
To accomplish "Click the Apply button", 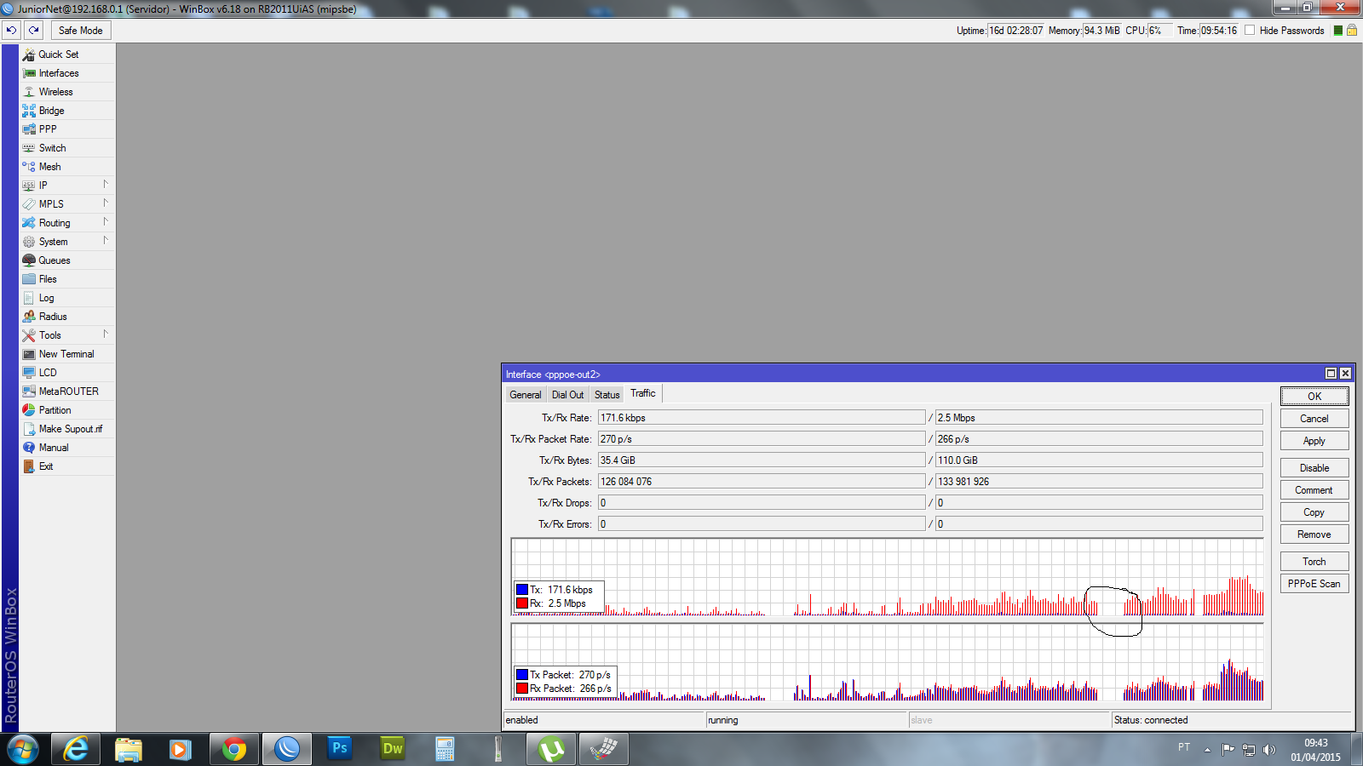I will coord(1314,441).
